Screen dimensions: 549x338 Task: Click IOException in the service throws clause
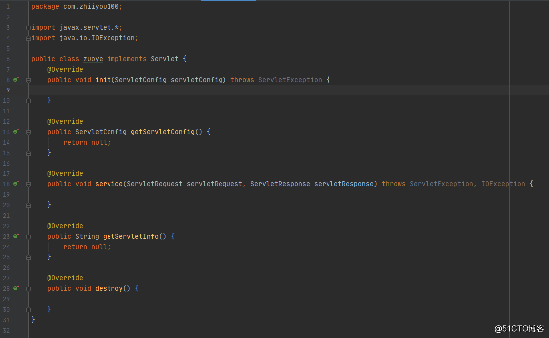pyautogui.click(x=503, y=184)
